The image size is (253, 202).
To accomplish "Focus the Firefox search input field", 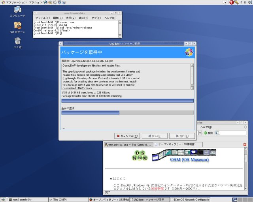I will pos(233,133).
